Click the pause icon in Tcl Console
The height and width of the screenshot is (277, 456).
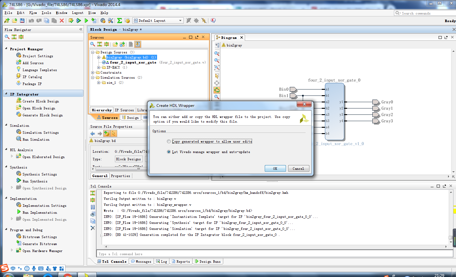[93, 207]
